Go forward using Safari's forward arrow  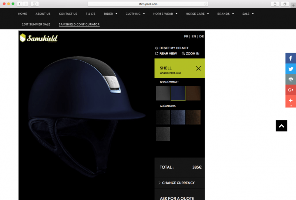(26, 4)
